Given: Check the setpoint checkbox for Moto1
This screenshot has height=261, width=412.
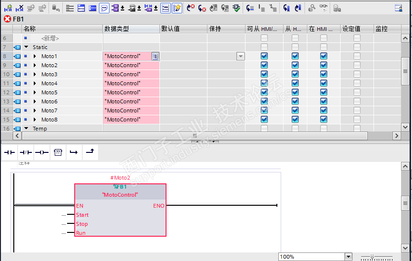Looking at the screenshot, I should tap(357, 56).
